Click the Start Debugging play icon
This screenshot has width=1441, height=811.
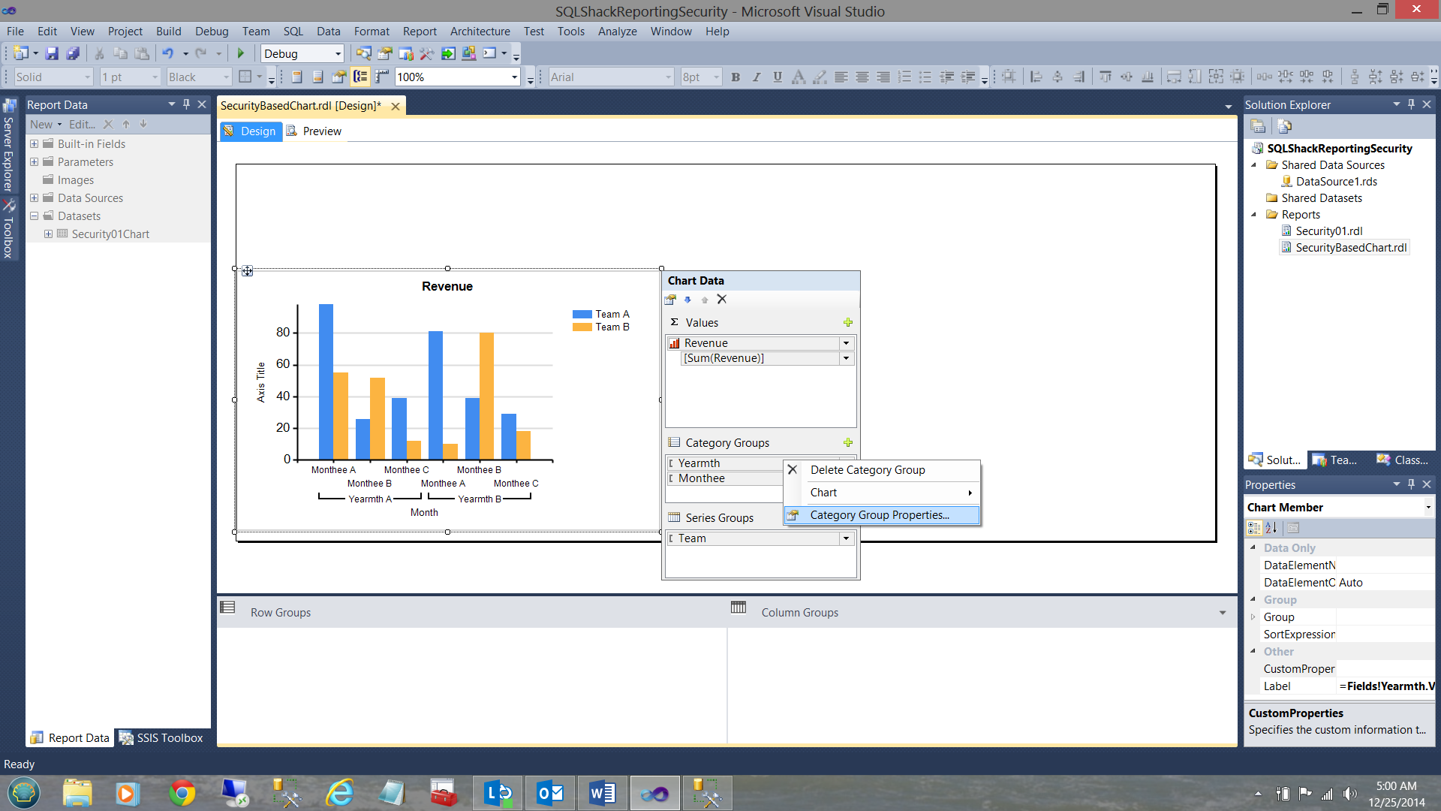241,53
